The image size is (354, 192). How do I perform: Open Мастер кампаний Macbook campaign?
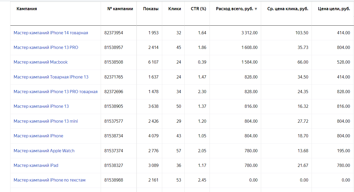pyautogui.click(x=41, y=62)
